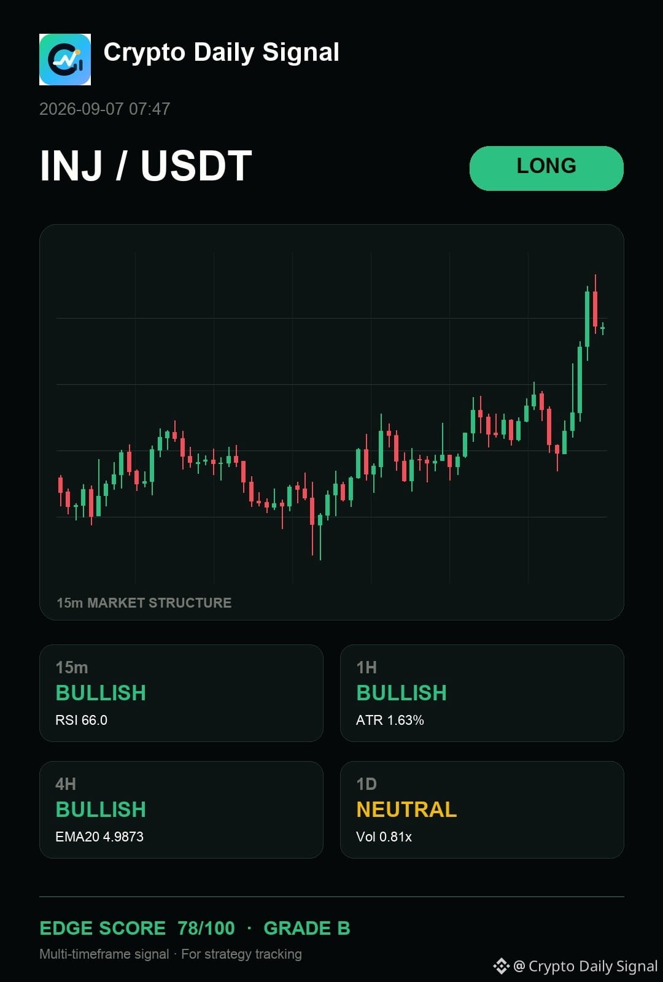Click the 15m MARKET STRUCTURE label
The image size is (663, 982).
144,603
